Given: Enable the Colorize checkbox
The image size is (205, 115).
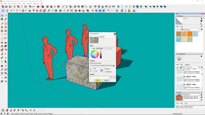Looking at the screenshot, I should [x=105, y=69].
